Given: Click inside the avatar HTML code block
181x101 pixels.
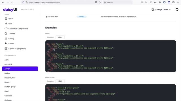Looking at the screenshot, I should 111,56.
